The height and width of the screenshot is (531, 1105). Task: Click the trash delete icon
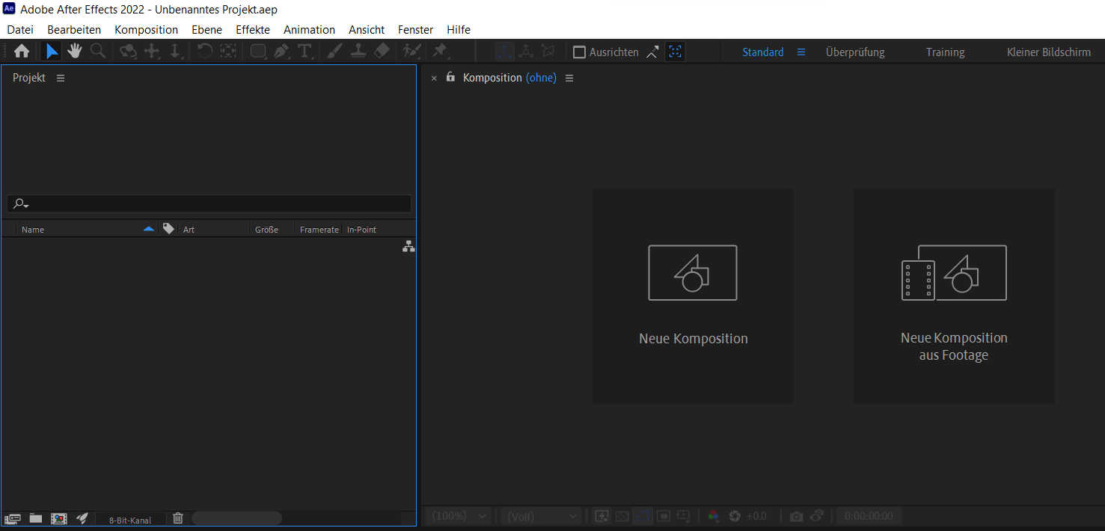178,518
